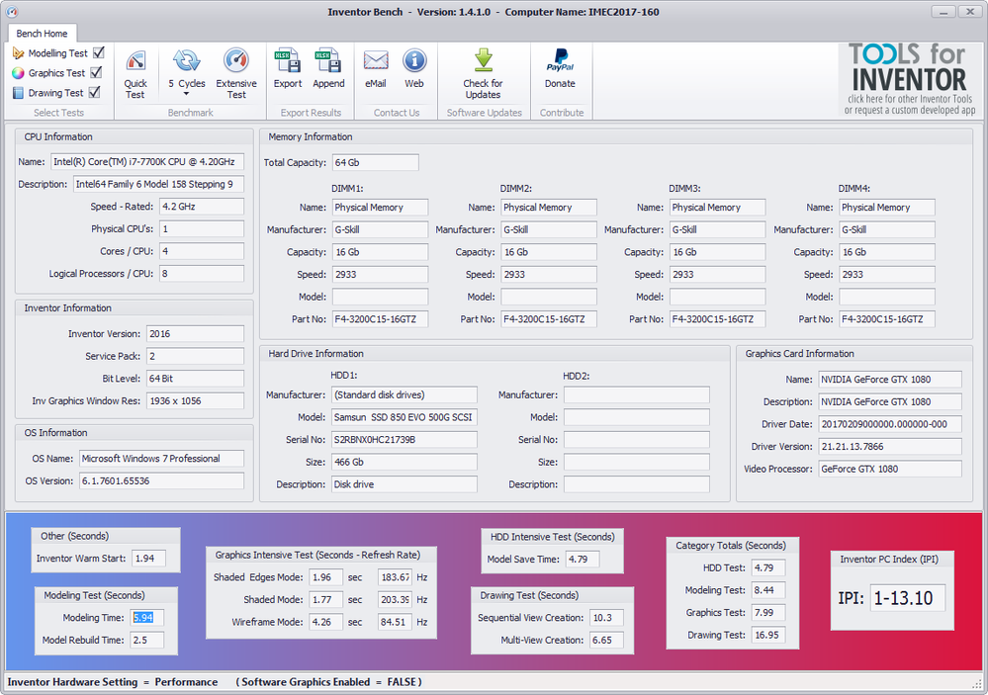
Task: Click the Video Processor field
Action: [890, 469]
